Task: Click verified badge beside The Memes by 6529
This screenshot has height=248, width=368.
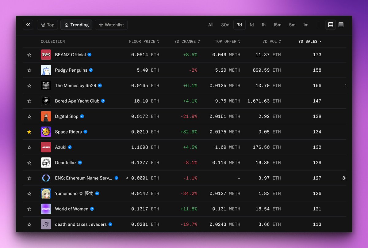Action: point(100,85)
